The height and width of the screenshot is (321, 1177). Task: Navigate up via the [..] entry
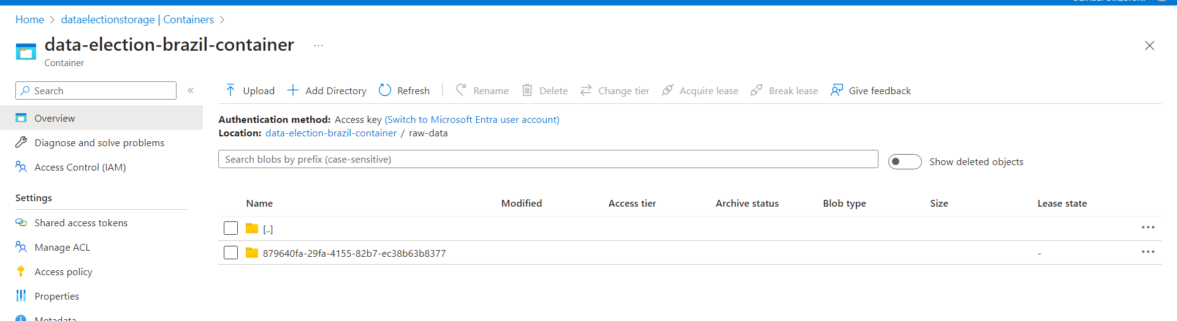click(268, 229)
